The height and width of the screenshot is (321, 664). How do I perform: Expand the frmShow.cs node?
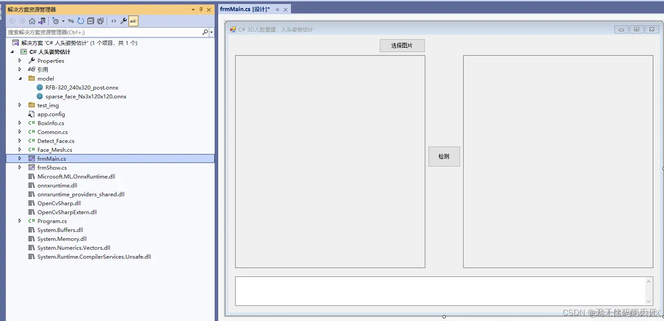pos(20,167)
